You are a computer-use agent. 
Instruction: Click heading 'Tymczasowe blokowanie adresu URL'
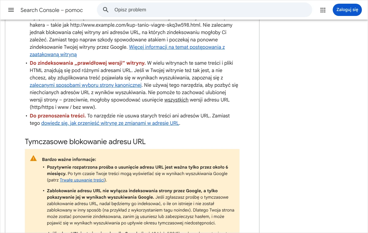(x=85, y=142)
